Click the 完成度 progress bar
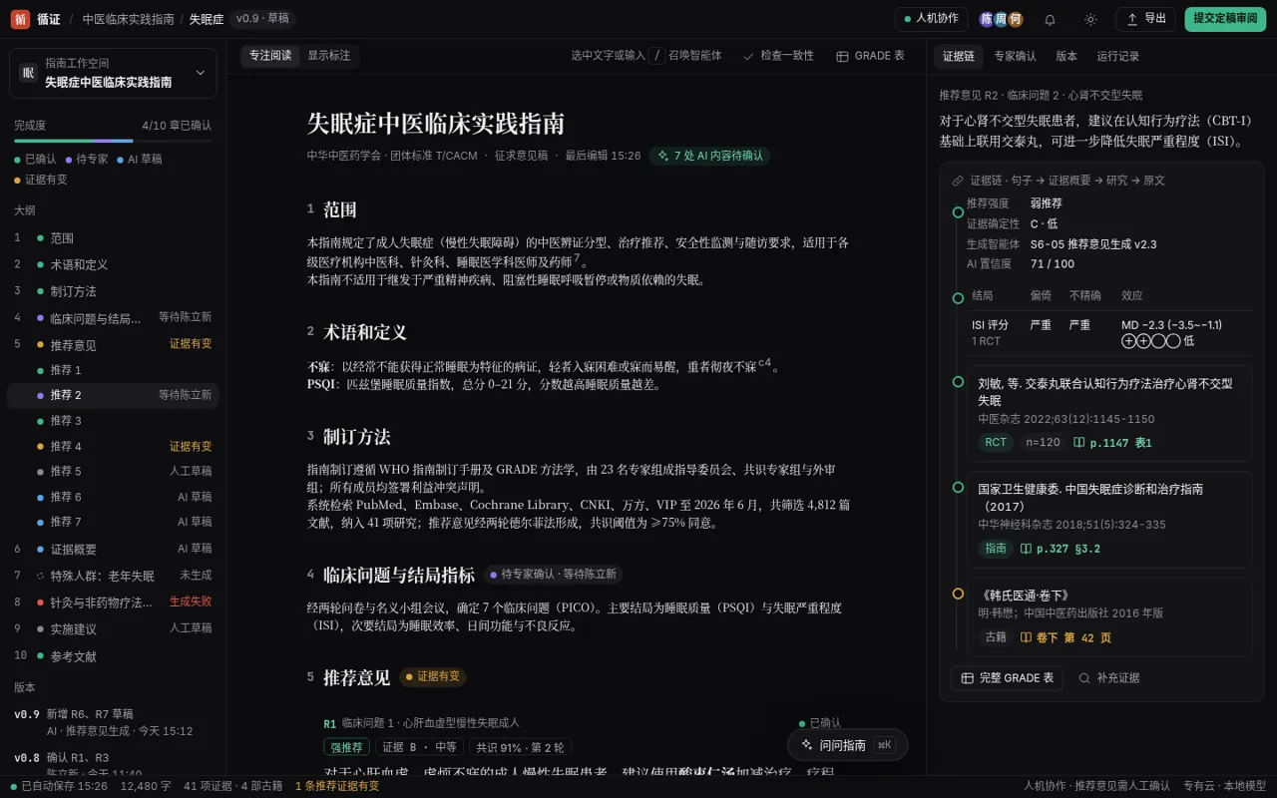Viewport: 1277px width, 798px height. coord(113,142)
